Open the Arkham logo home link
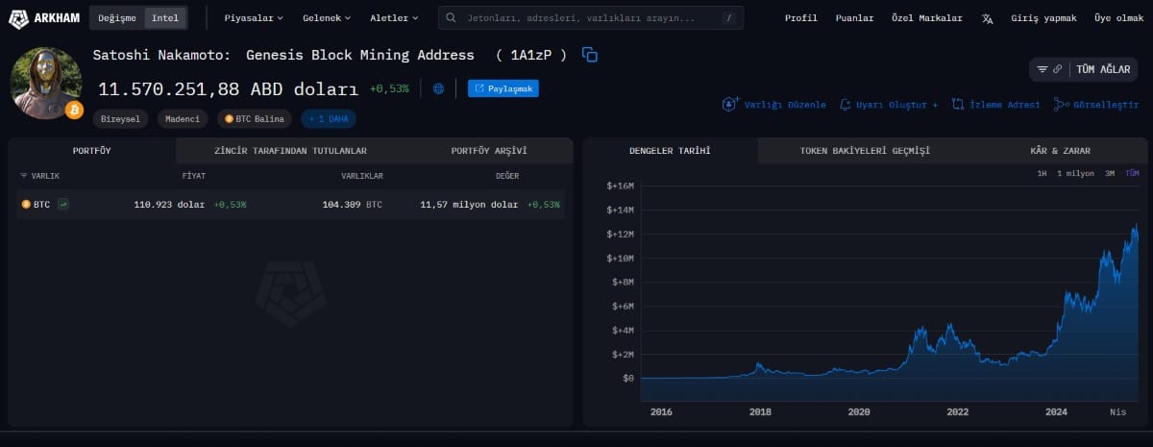1153x447 pixels. click(42, 17)
